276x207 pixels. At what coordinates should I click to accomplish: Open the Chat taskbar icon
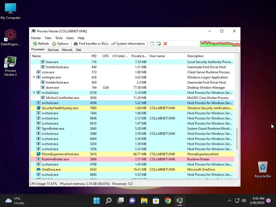[132, 201]
